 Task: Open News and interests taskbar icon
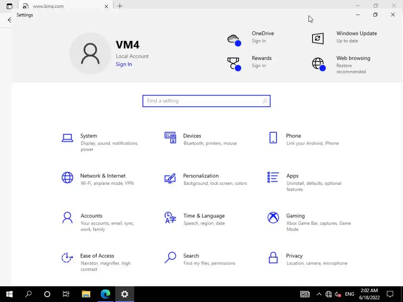pyautogui.click(x=305, y=294)
